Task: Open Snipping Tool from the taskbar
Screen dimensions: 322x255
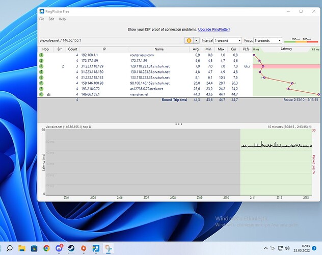Action: pyautogui.click(x=109, y=248)
